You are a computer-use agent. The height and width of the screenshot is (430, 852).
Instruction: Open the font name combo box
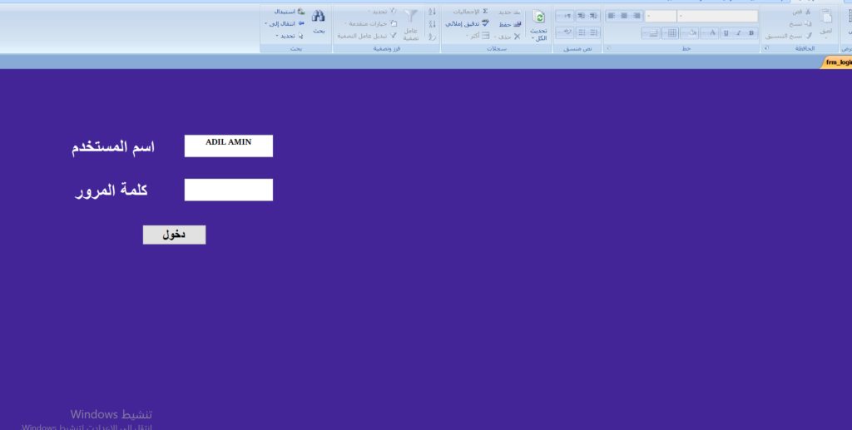pos(717,16)
